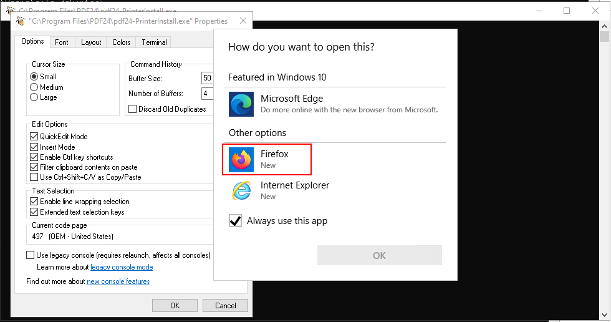Enable Use Ctrl+Shift+C/V as Copy/Paste
The image size is (611, 322).
[x=34, y=177]
